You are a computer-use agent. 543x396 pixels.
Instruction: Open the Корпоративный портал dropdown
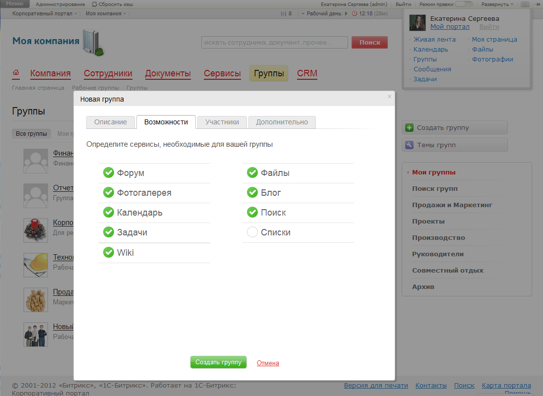point(45,13)
